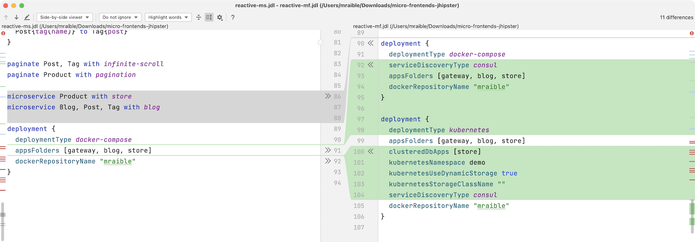The height and width of the screenshot is (242, 695).
Task: Jump to the previous difference arrow
Action: click(x=6, y=17)
